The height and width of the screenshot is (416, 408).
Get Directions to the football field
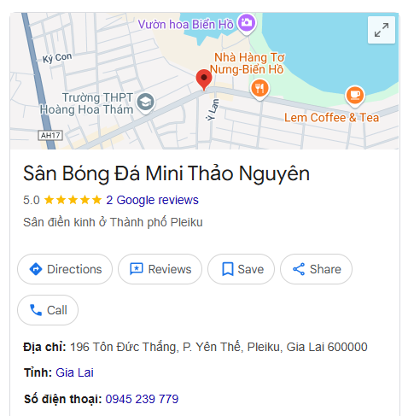click(65, 269)
